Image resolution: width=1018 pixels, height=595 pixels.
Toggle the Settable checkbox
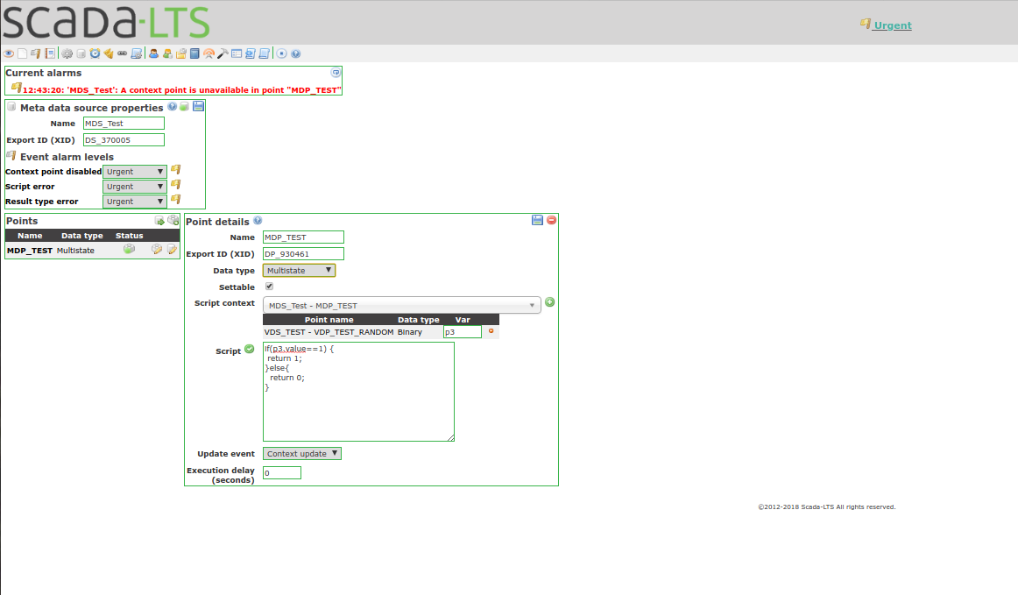pos(269,286)
